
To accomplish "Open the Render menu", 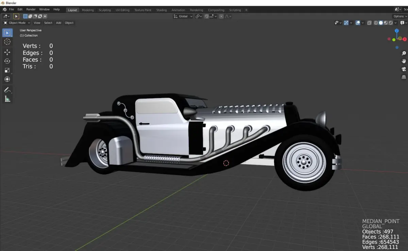I will point(31,10).
